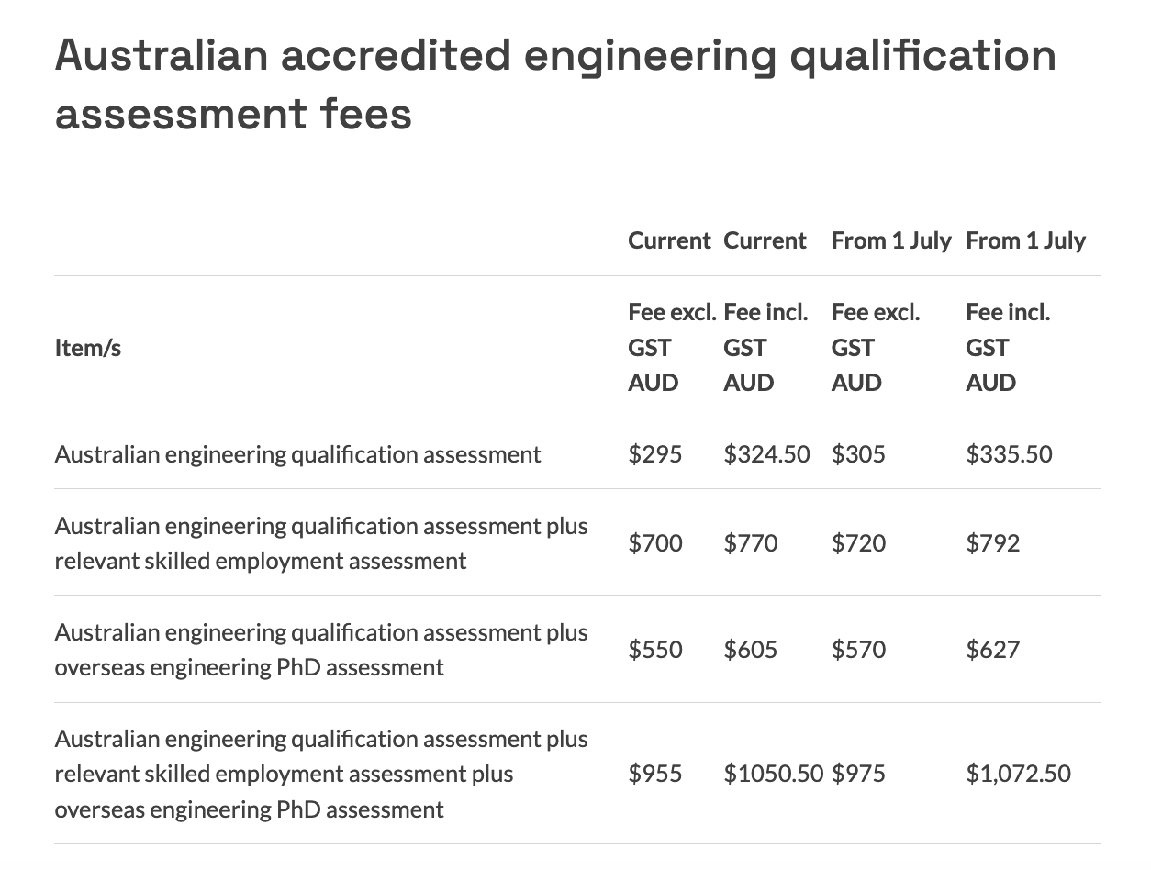Click the page heading about assessment fees
This screenshot has width=1151, height=870.
click(x=555, y=84)
